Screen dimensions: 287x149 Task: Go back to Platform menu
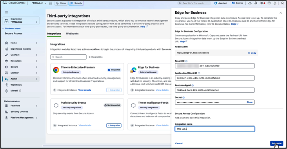click(x=11, y=29)
